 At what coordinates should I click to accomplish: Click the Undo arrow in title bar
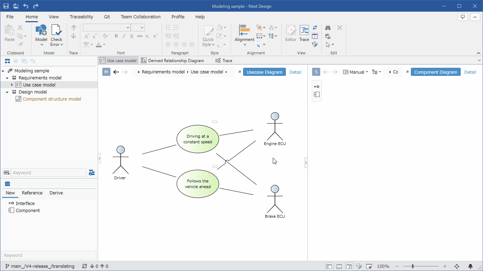pos(25,6)
